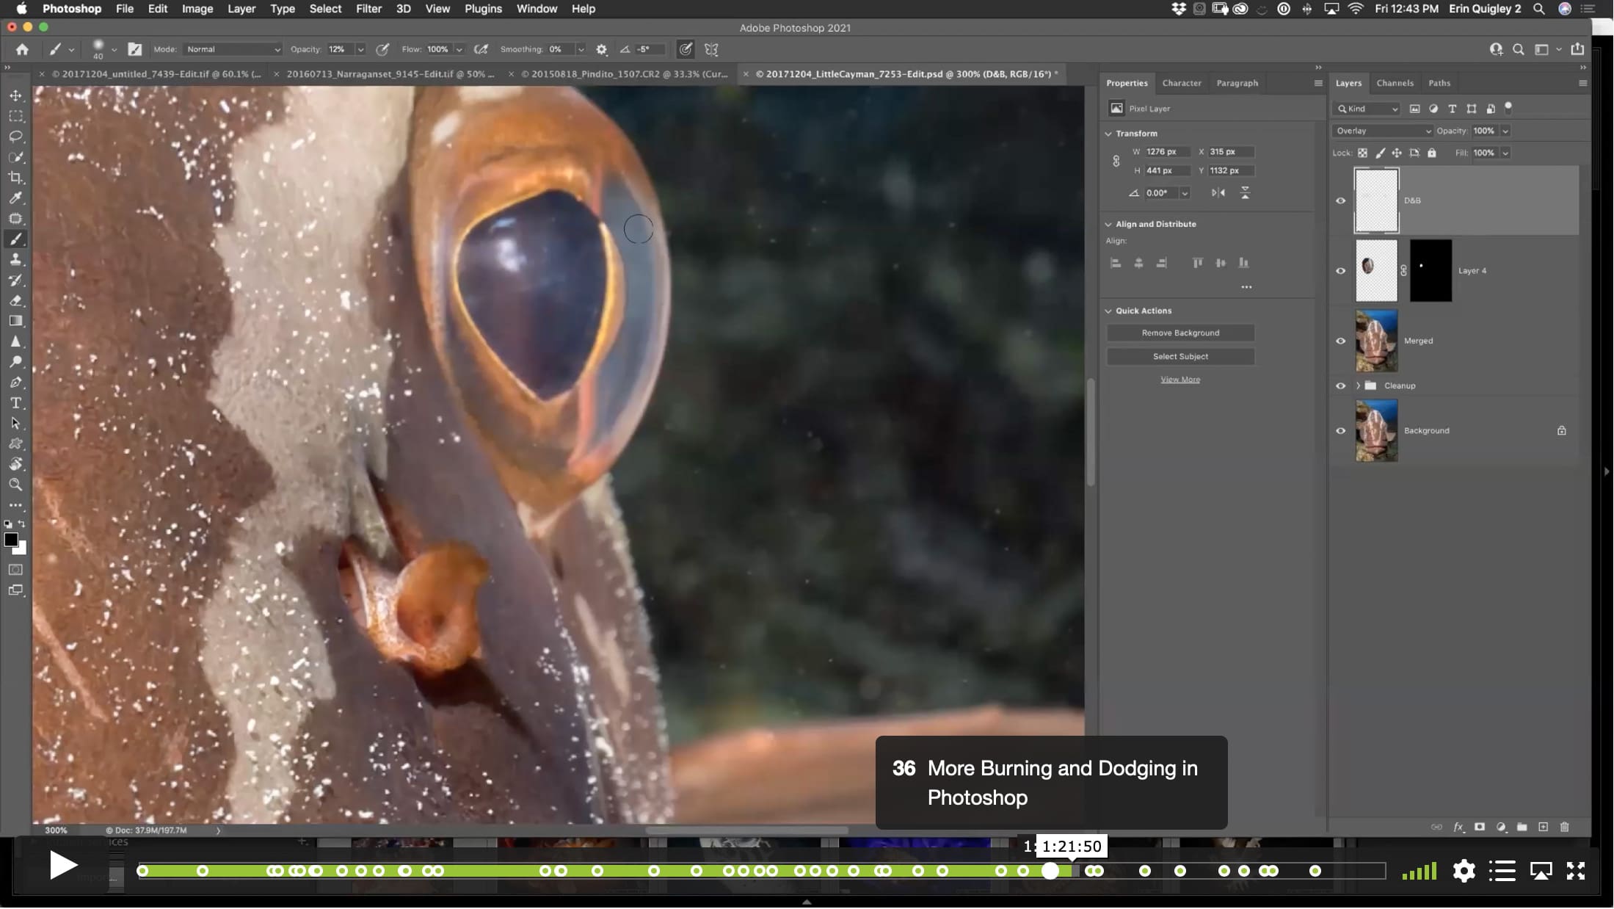Click the Share icon in options bar

(1577, 49)
